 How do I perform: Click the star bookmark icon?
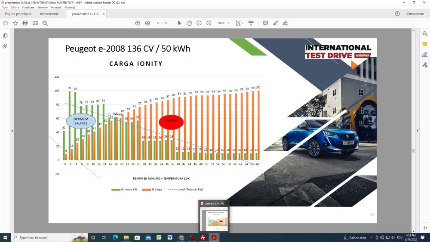[x=15, y=23]
